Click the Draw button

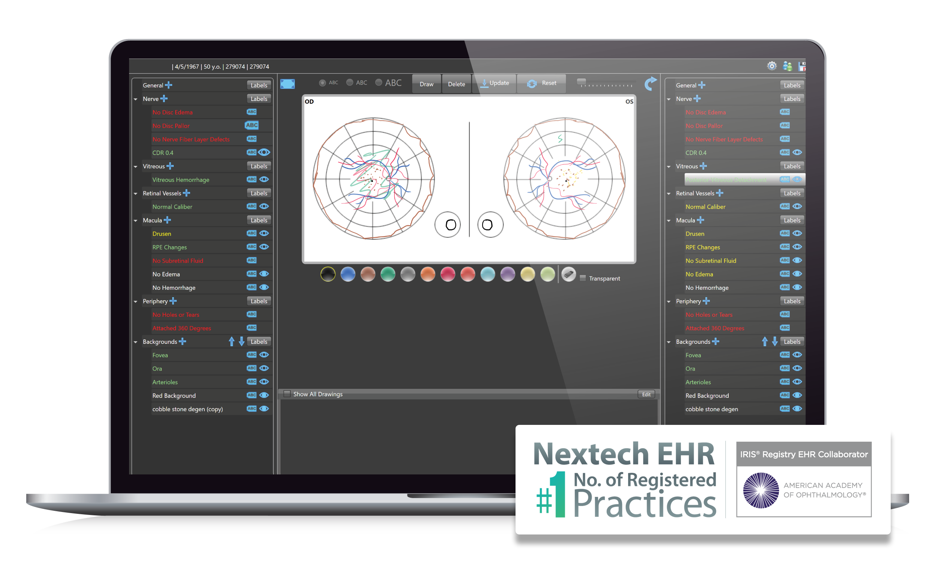pyautogui.click(x=427, y=84)
